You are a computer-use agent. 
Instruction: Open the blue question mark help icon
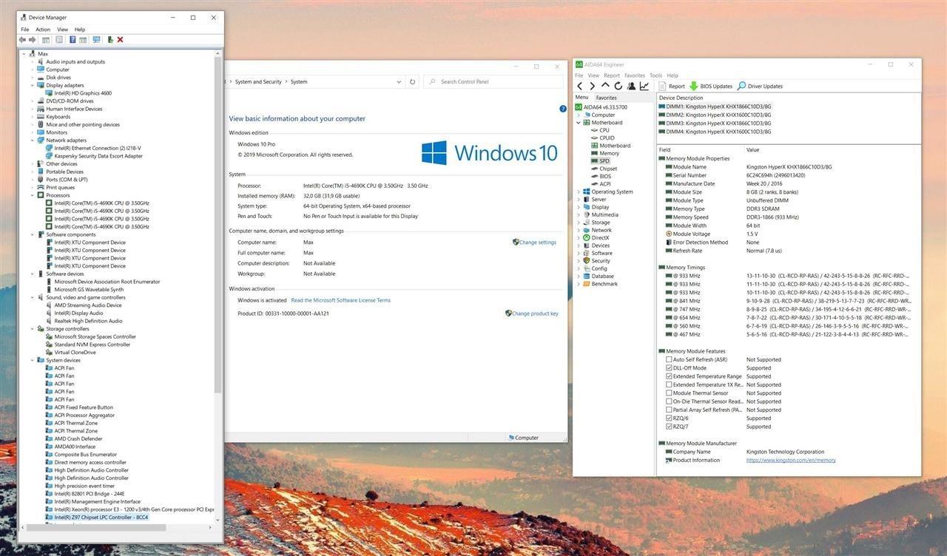73,40
